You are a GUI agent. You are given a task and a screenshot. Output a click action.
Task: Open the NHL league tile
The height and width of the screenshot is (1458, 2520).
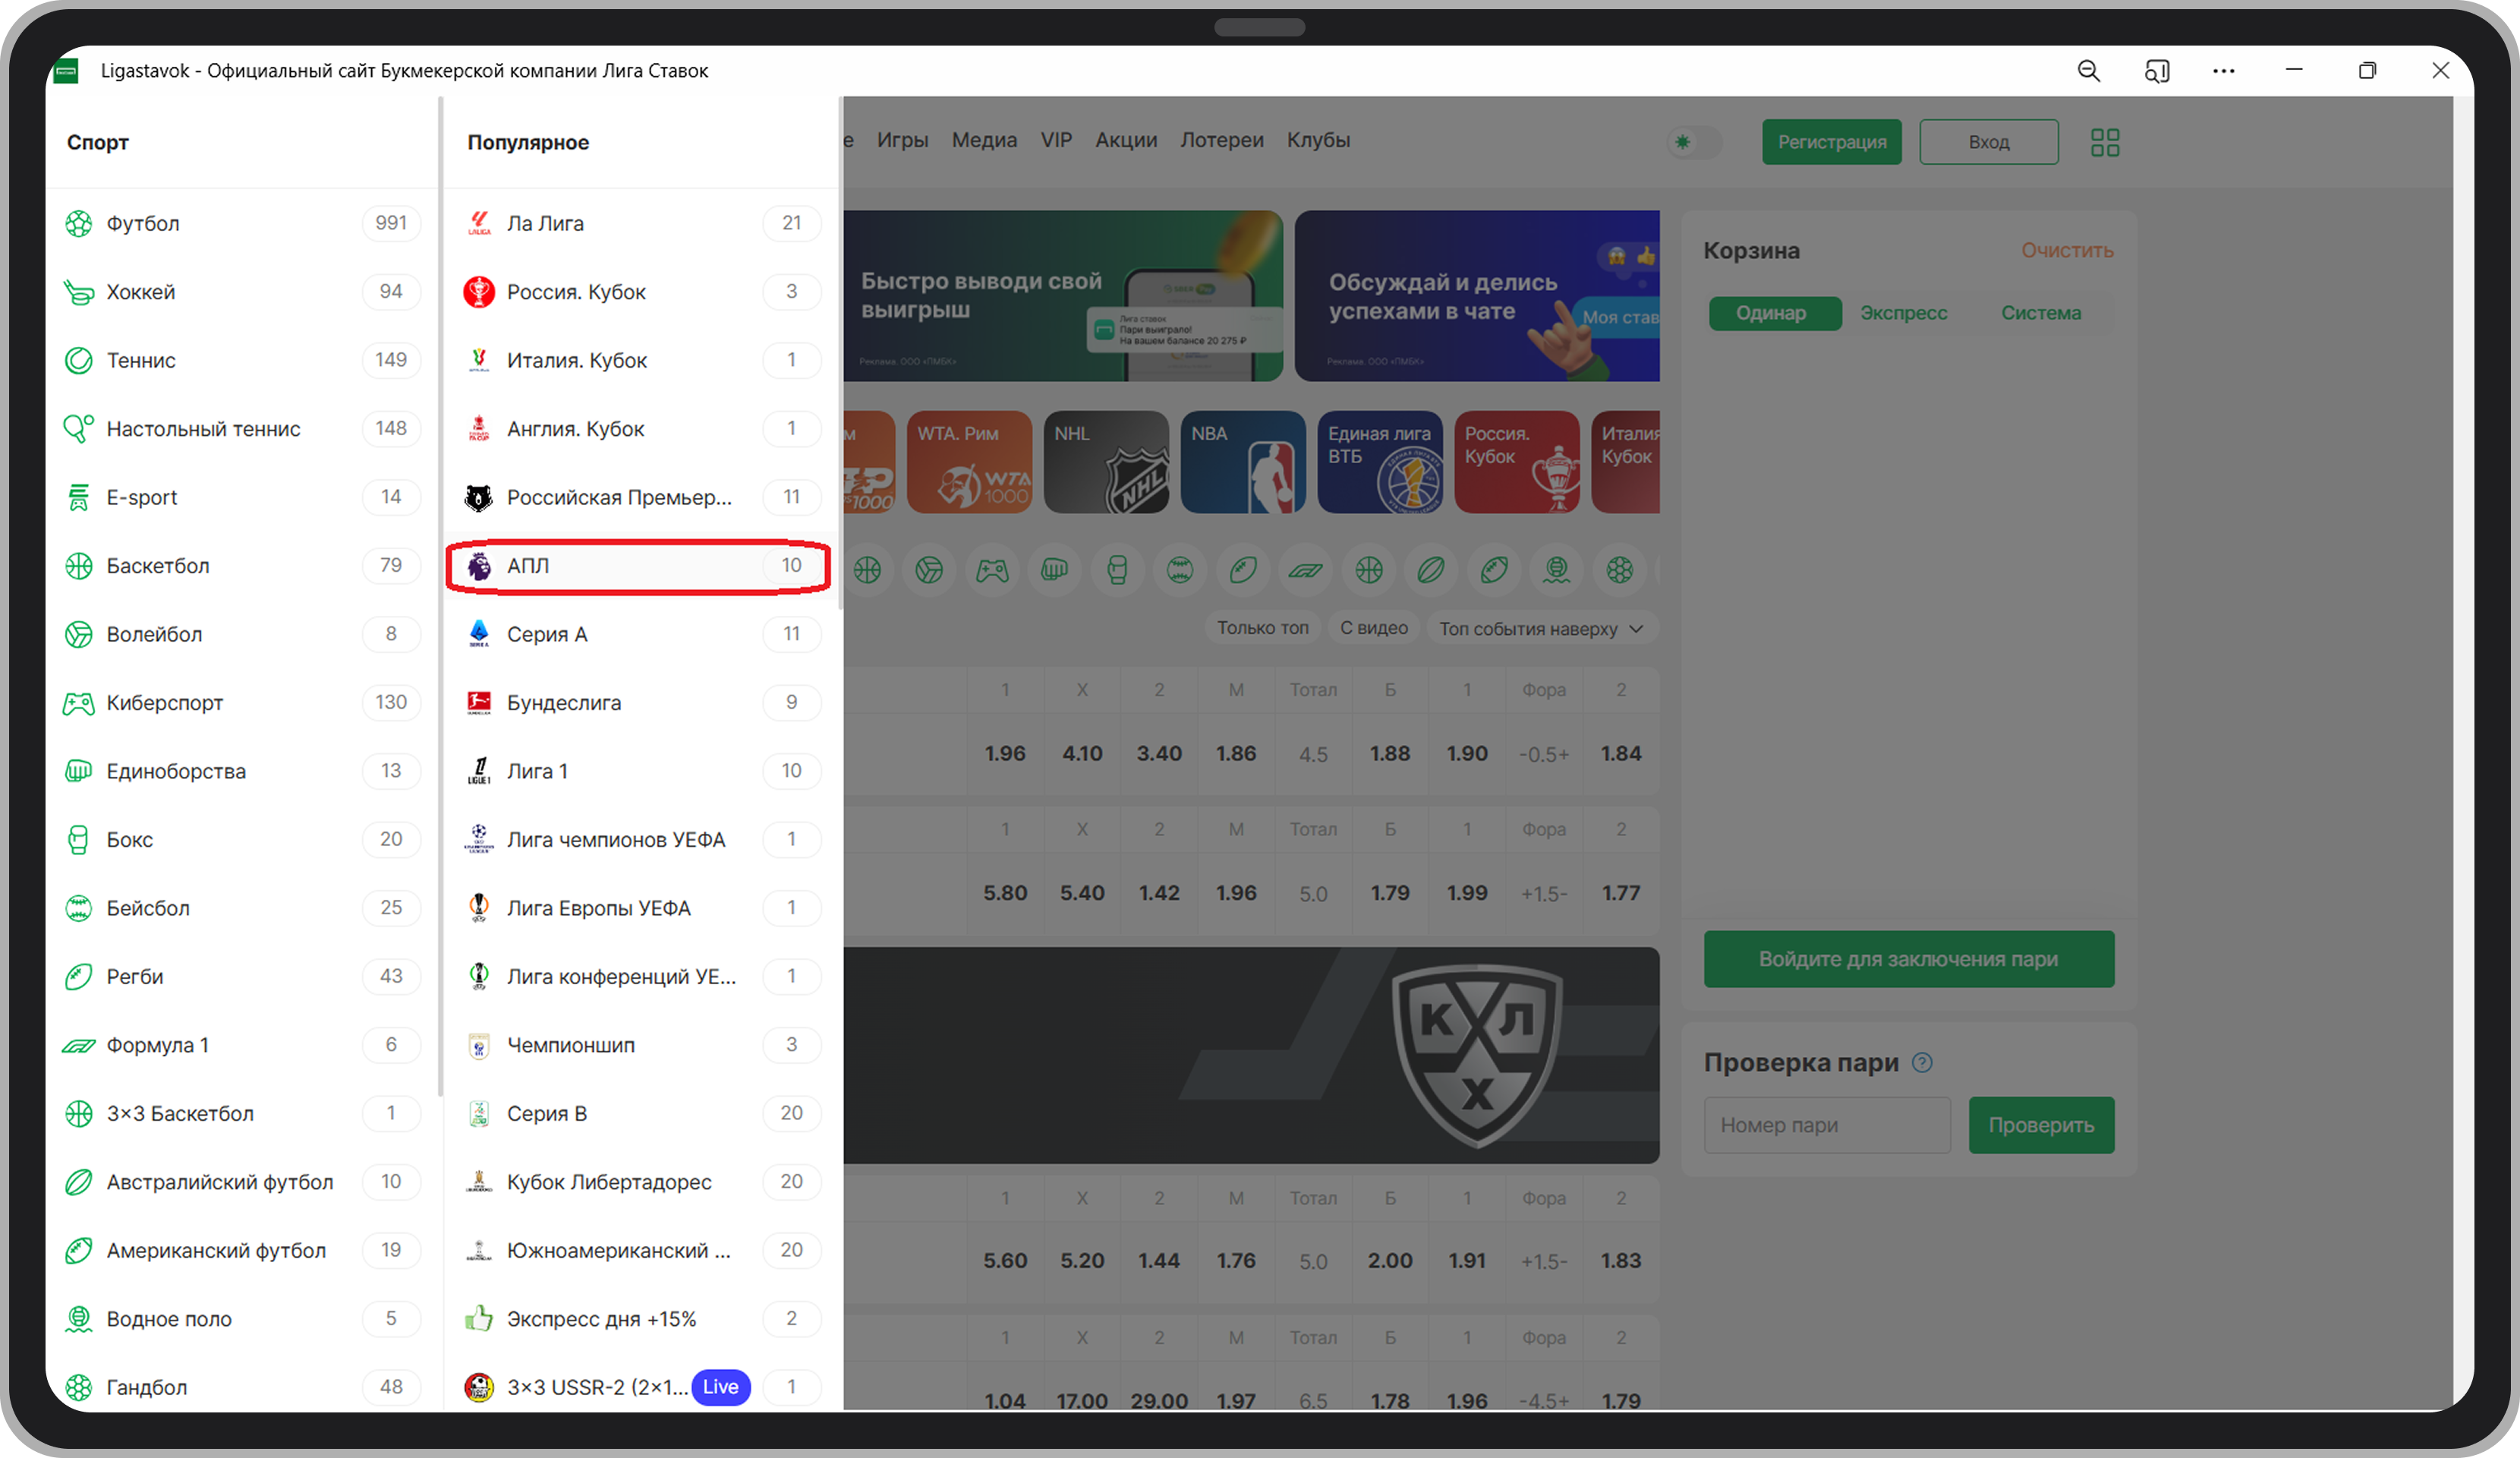1106,462
